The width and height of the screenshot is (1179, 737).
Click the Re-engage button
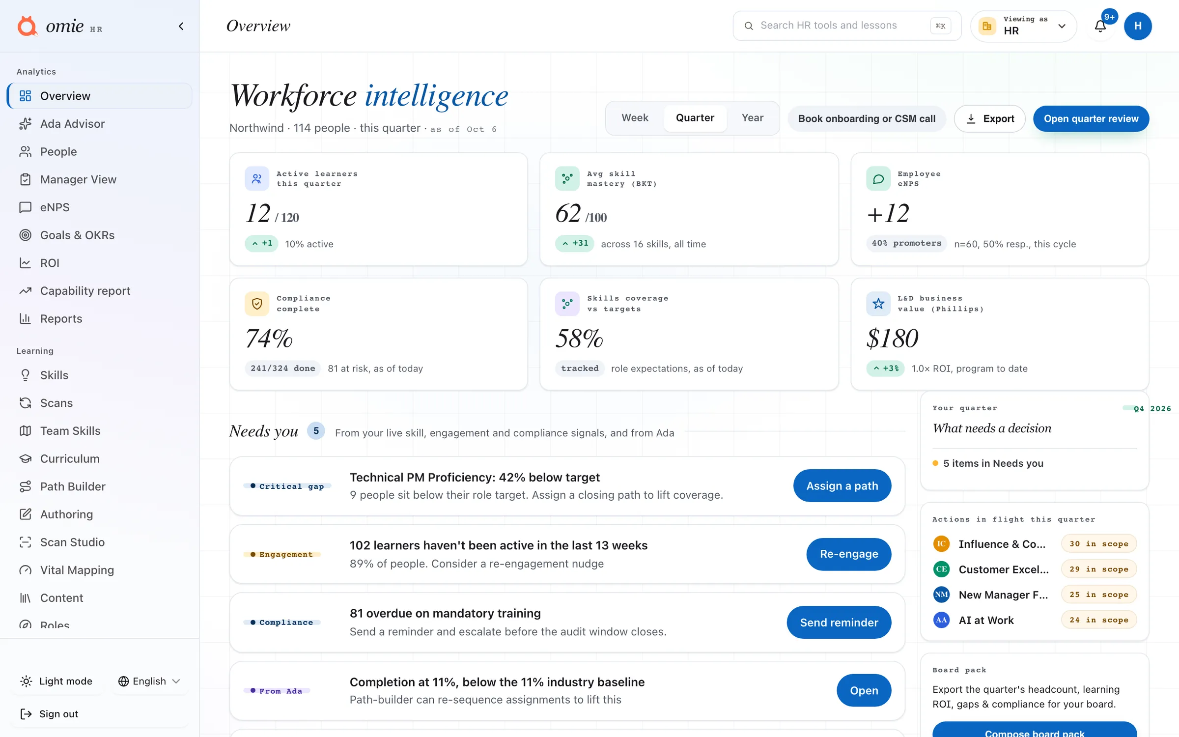848,554
